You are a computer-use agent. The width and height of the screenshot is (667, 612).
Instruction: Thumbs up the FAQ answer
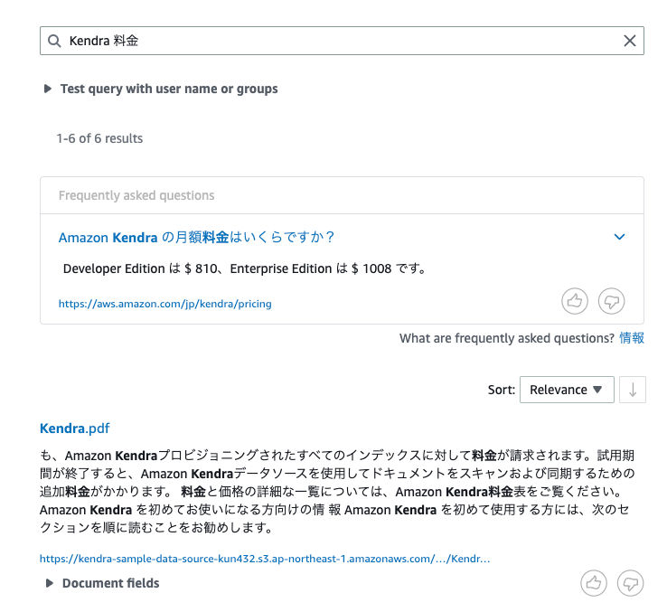click(x=575, y=301)
